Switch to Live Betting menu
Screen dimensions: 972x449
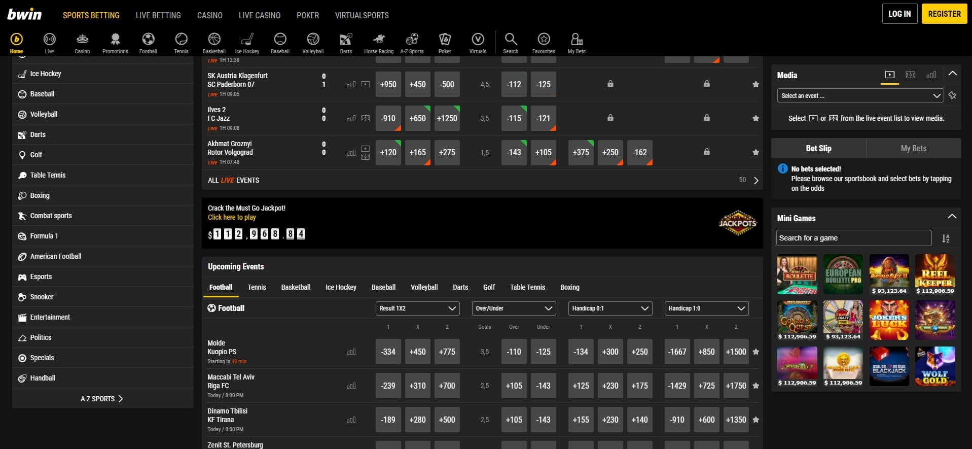point(158,15)
